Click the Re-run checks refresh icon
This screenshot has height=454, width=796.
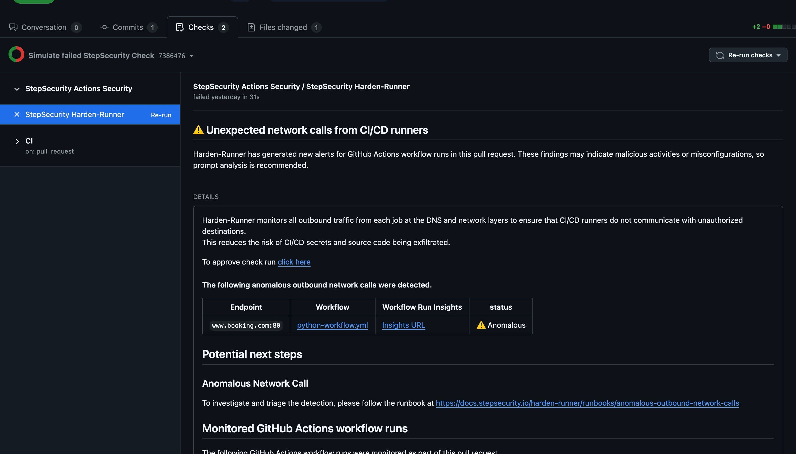720,55
